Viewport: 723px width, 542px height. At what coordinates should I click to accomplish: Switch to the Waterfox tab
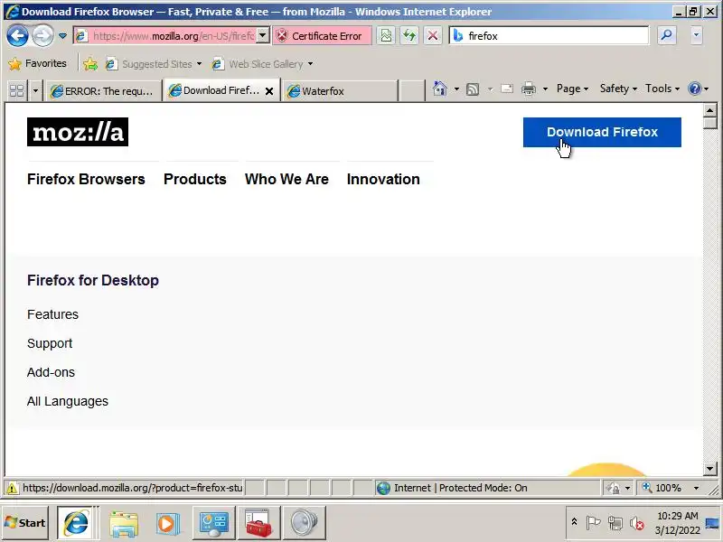340,91
